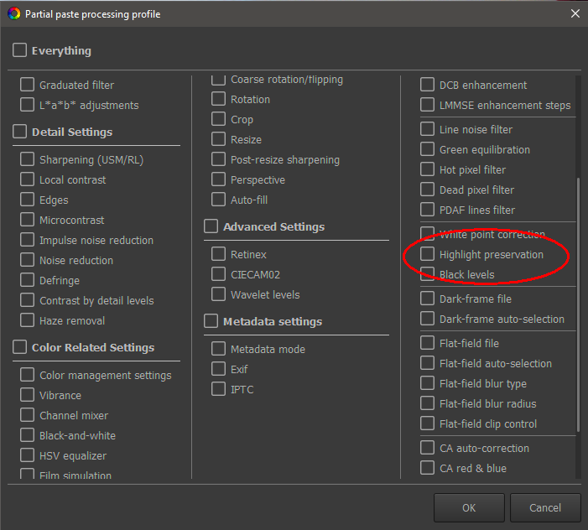Enable Flat-field auto-selection
The image size is (588, 530).
point(427,363)
